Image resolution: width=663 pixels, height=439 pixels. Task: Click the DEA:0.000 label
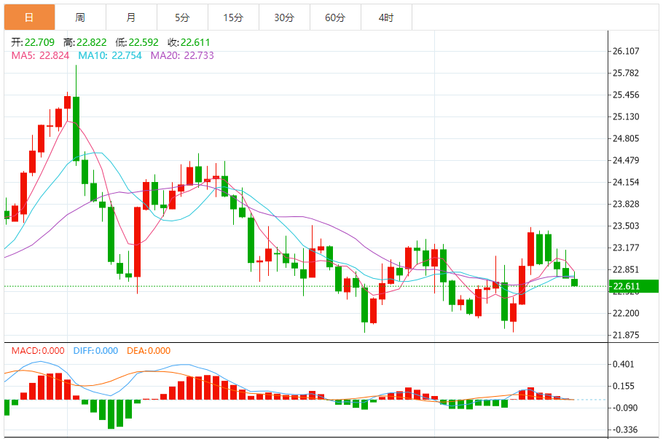click(149, 351)
